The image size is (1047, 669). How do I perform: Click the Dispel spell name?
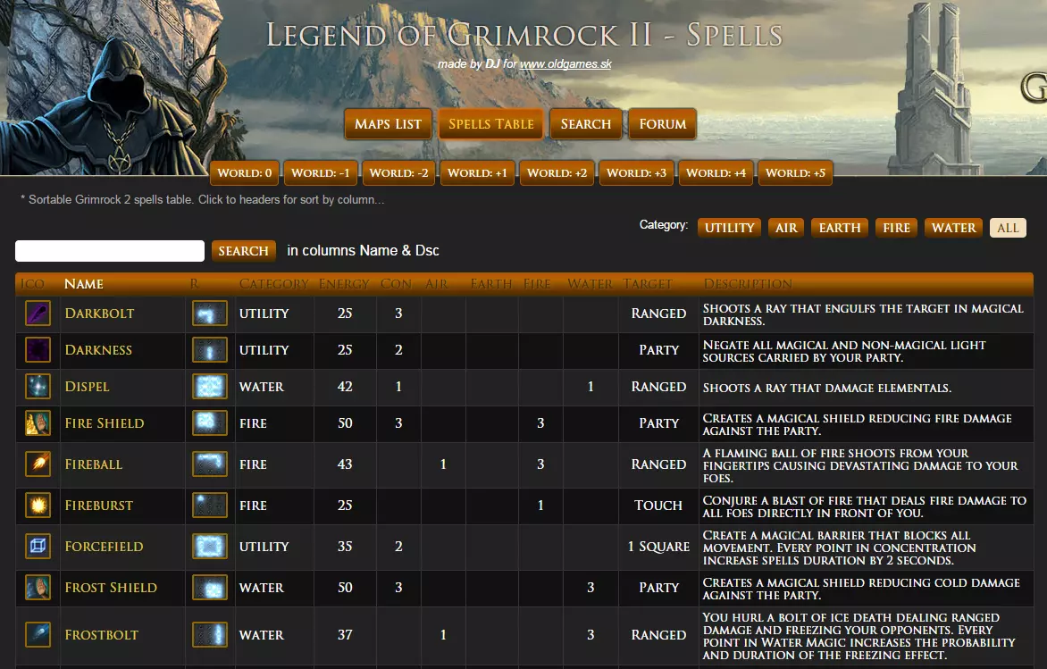(87, 387)
